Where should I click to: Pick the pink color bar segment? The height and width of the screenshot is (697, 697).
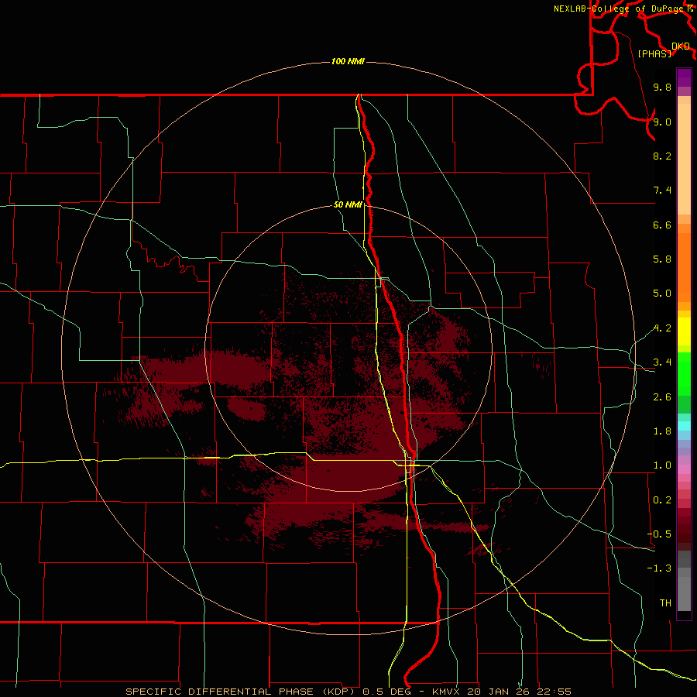pyautogui.click(x=684, y=469)
